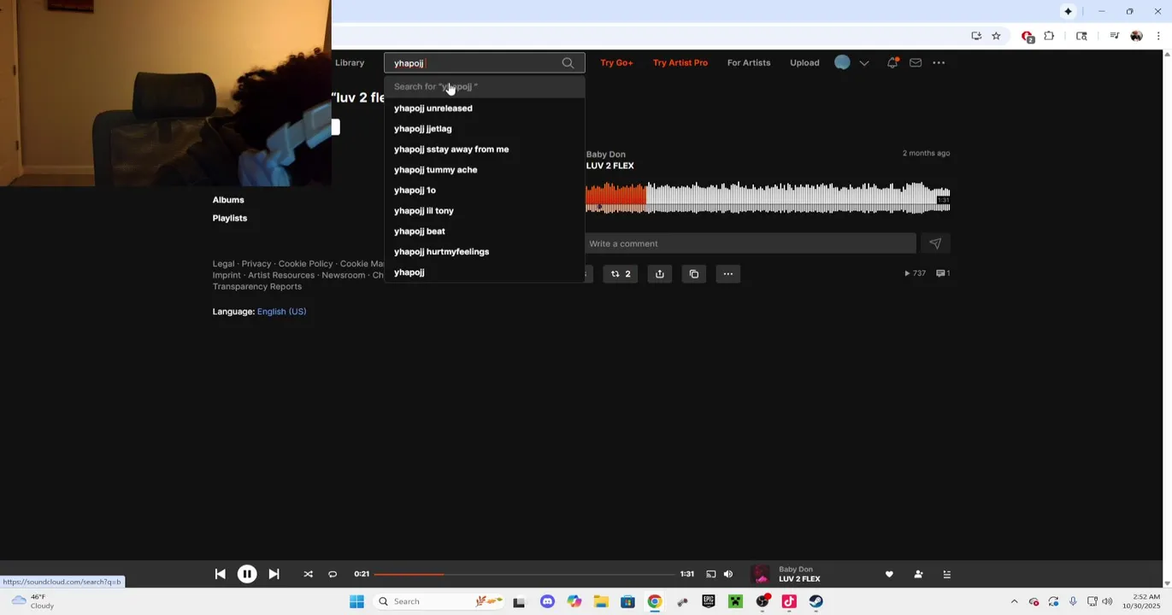The width and height of the screenshot is (1172, 615).
Task: Install app icon in address bar
Action: point(976,36)
